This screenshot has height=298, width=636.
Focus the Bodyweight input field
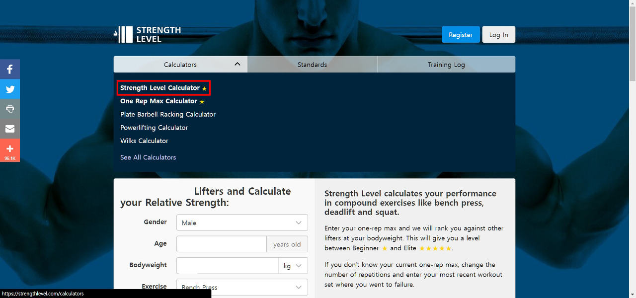(x=228, y=266)
